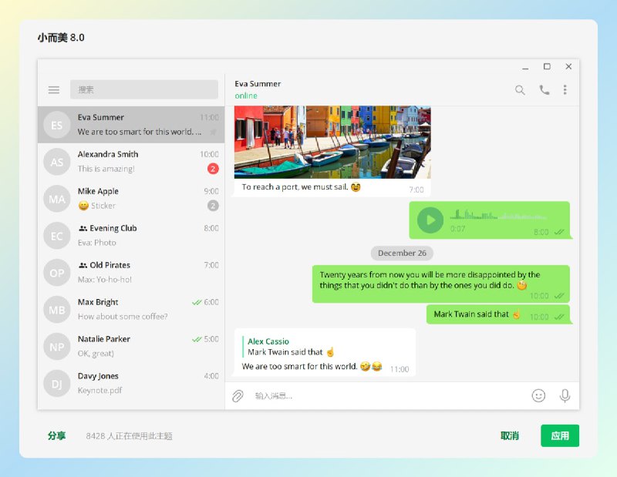Open the hamburger menu
The image size is (617, 477).
tap(54, 89)
